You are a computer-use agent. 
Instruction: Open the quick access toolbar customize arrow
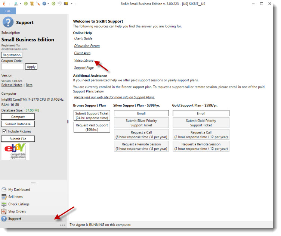71,4
